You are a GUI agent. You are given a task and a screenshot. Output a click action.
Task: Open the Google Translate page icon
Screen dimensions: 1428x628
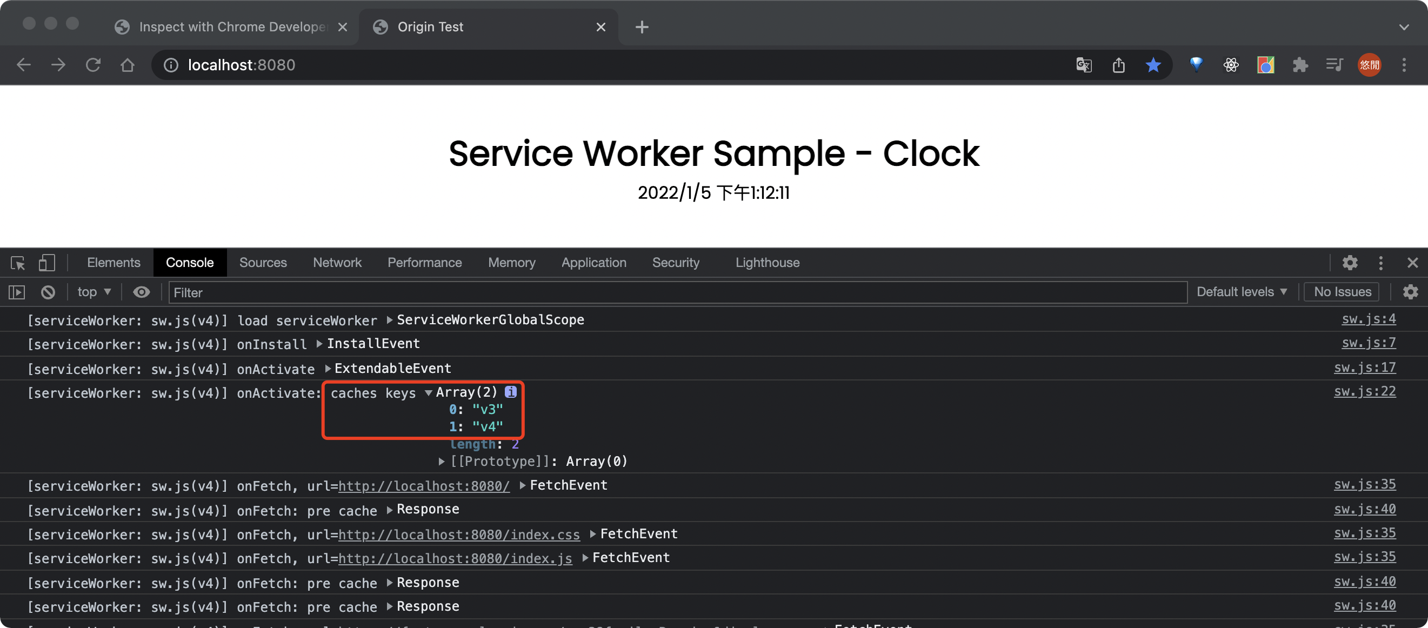click(x=1084, y=65)
